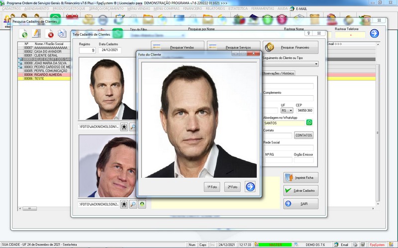This screenshot has width=398, height=248.
Task: Click the magnifier icon beside JACKNICHOLSON1 path
Action: tap(133, 126)
